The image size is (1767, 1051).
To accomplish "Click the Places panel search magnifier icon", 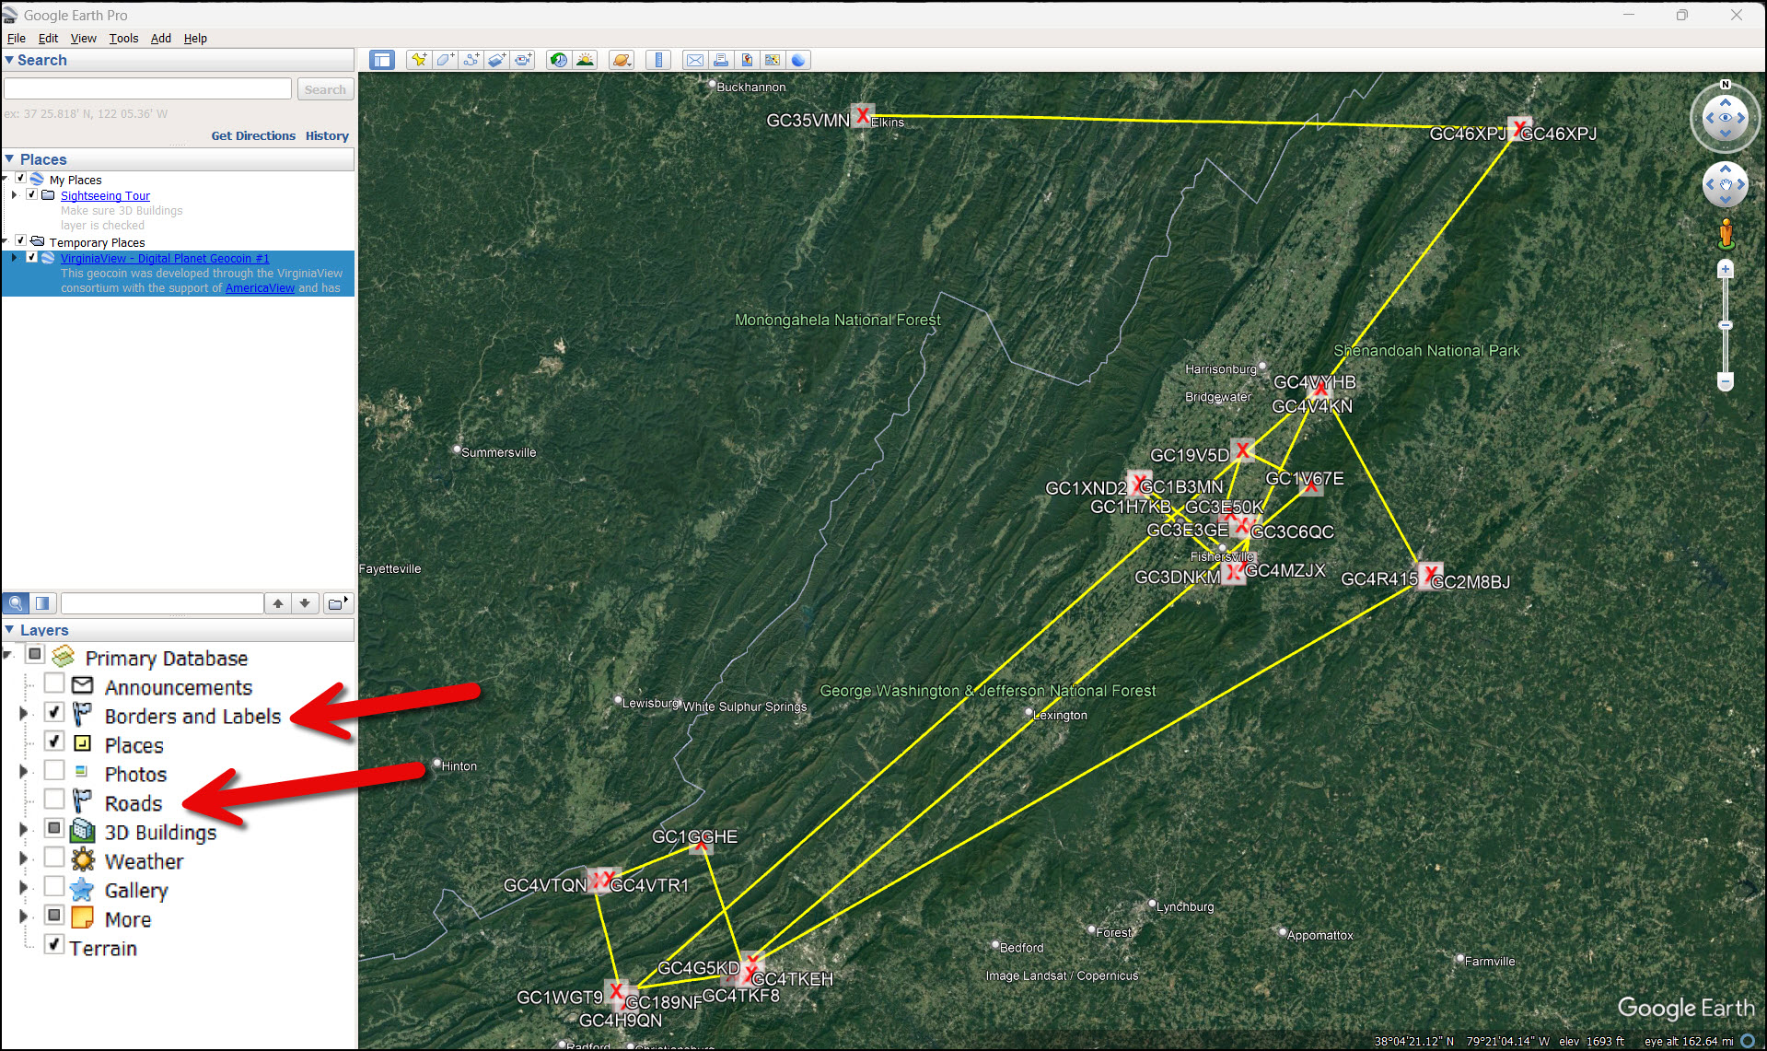I will [x=16, y=603].
